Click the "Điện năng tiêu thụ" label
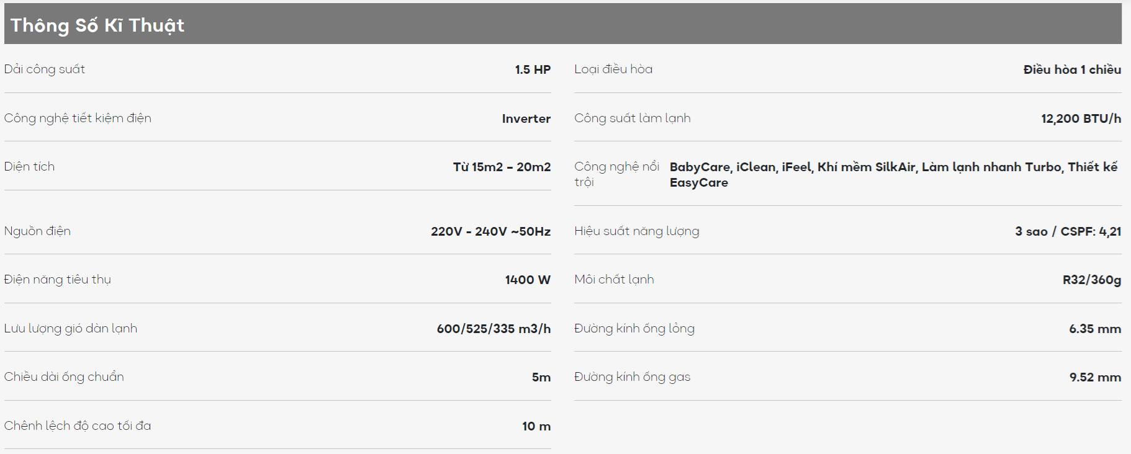Viewport: 1131px width, 454px height. tap(58, 280)
